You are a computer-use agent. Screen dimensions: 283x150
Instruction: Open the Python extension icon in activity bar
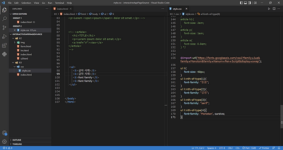tap(4, 54)
